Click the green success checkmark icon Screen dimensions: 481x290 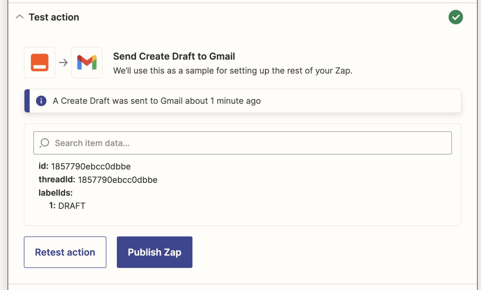[x=456, y=17]
